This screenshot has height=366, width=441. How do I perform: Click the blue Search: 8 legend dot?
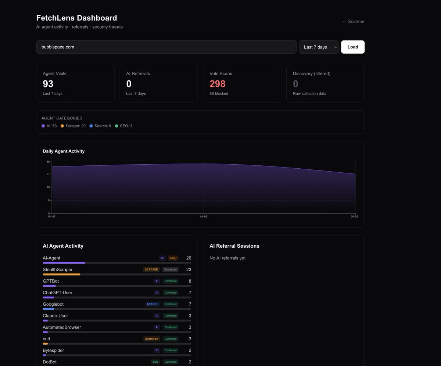coord(91,126)
